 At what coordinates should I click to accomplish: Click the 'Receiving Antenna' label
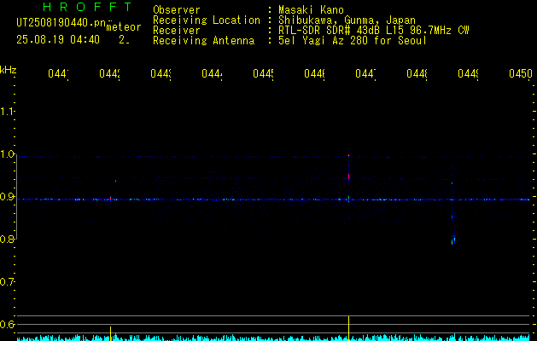[x=203, y=41]
